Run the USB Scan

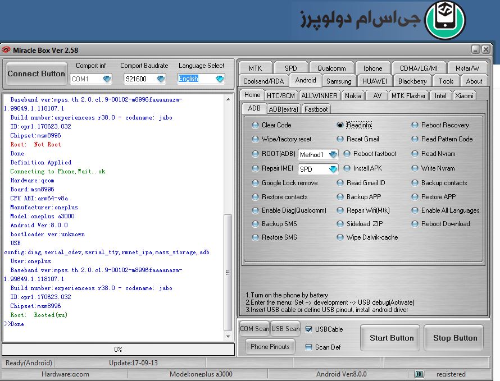point(285,328)
